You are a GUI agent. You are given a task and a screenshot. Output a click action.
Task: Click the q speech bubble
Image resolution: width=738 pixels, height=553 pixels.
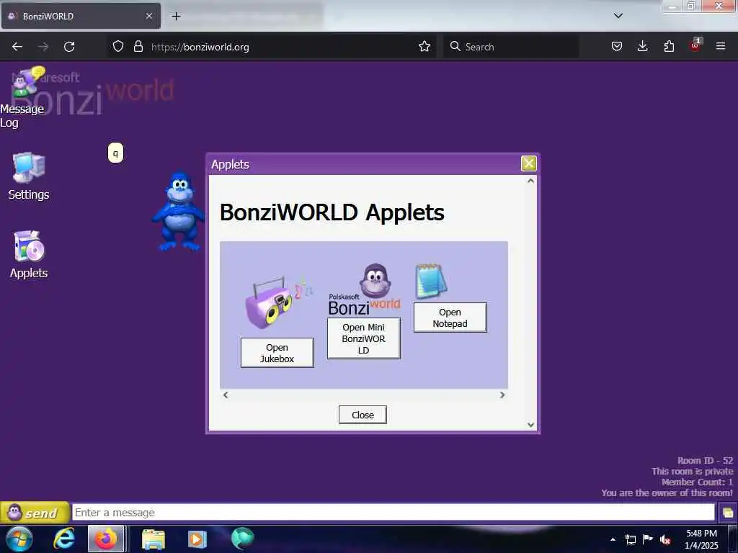[x=115, y=153]
